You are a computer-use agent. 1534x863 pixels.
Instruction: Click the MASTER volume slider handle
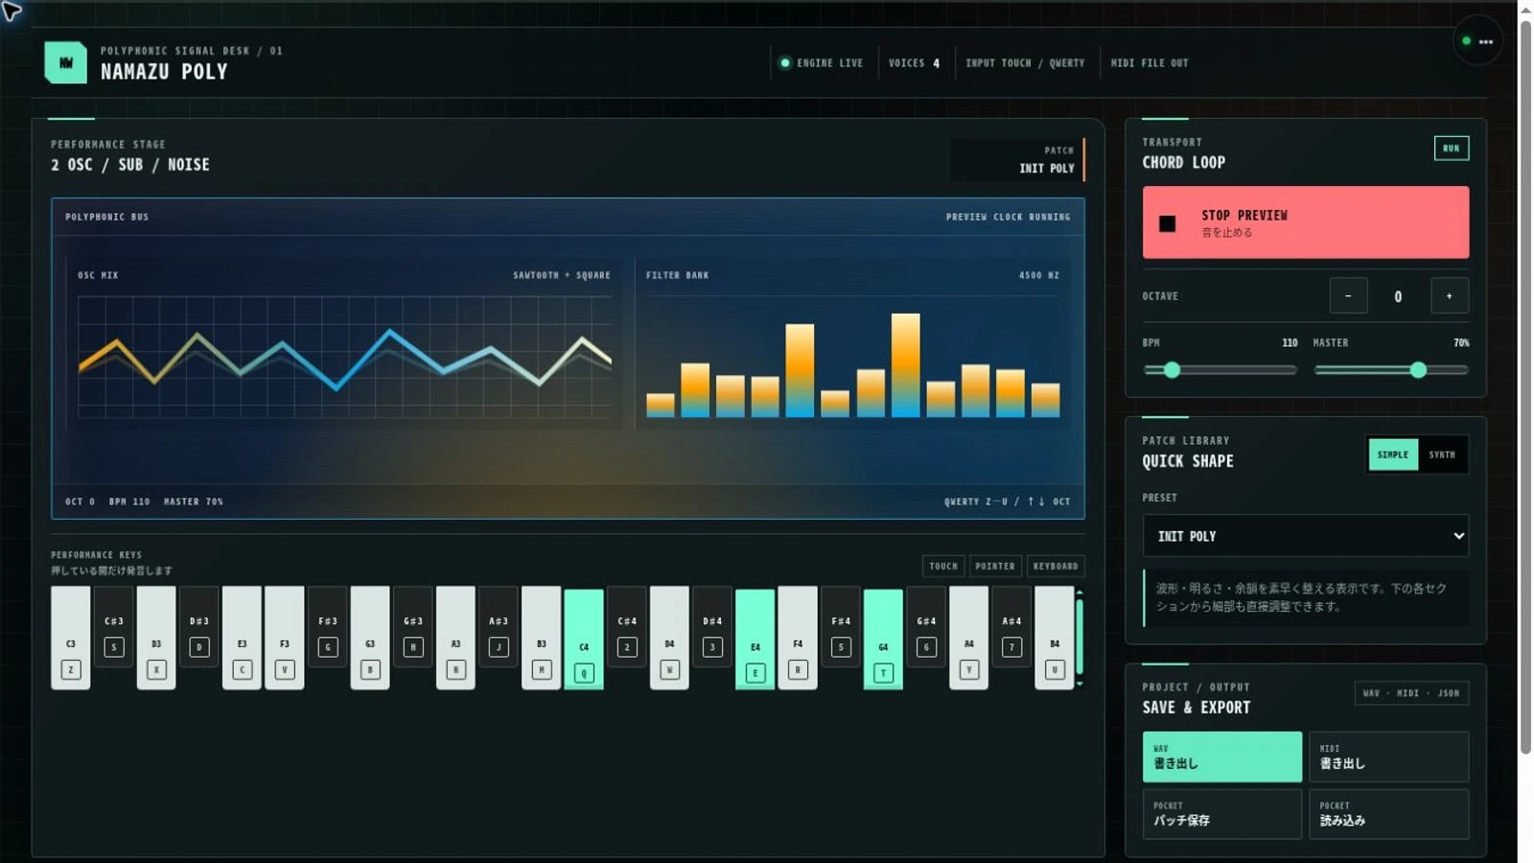pos(1418,370)
